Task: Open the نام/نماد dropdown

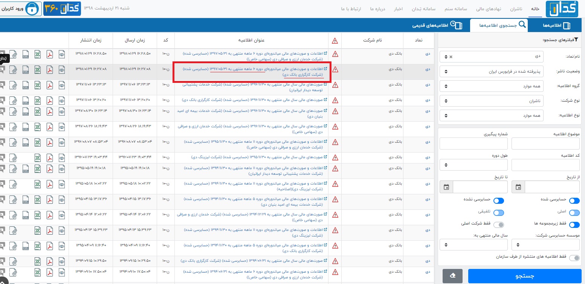Action: coord(491,57)
